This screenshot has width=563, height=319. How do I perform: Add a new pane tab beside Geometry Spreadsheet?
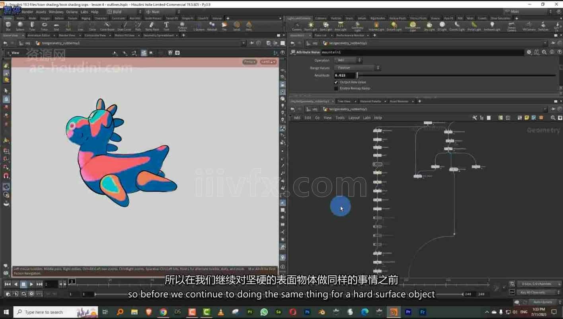tap(183, 35)
